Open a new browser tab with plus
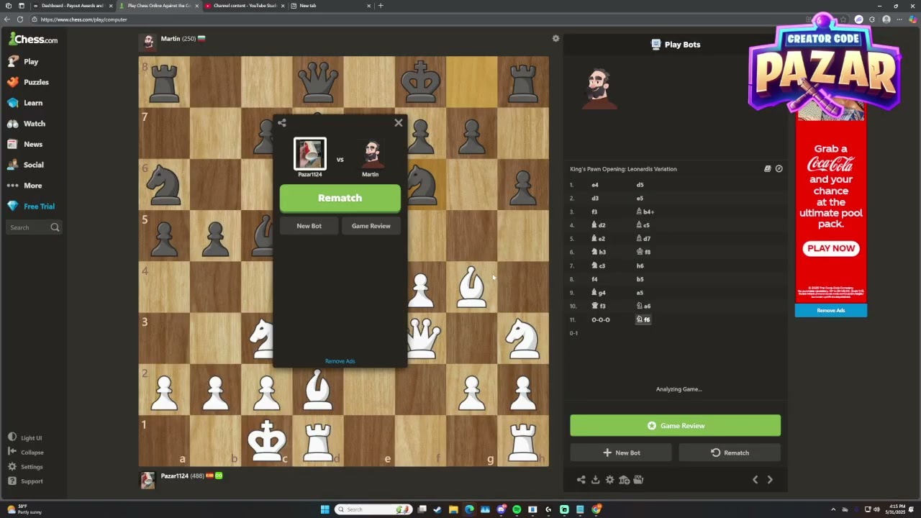 381,6
